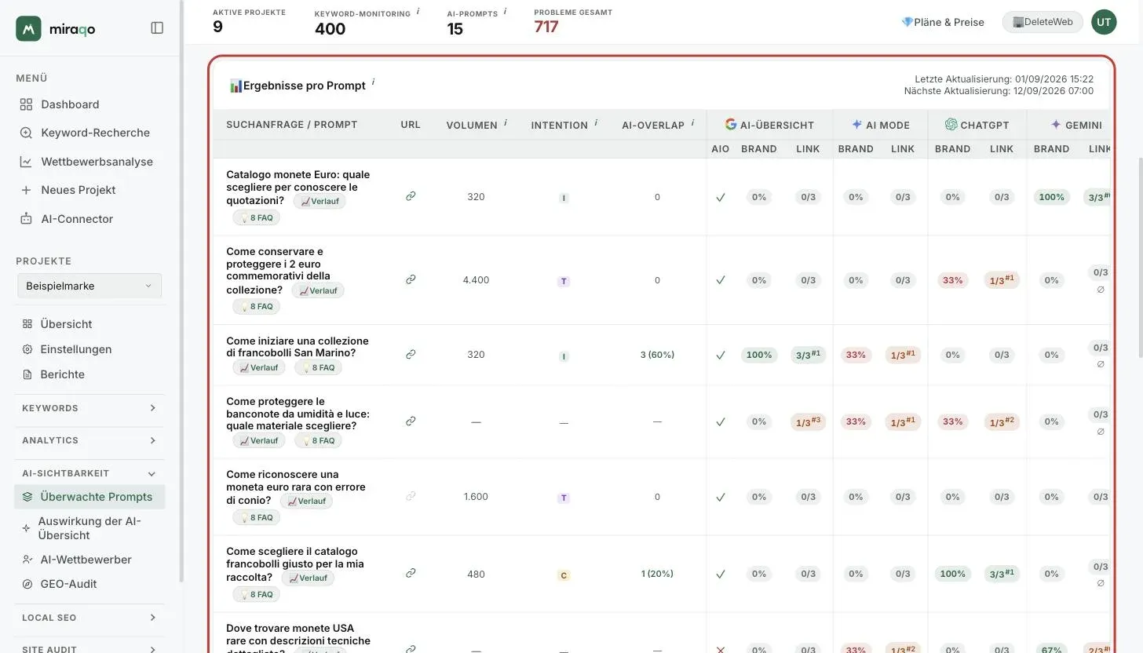Open Verlauf for banconote da umidità prompt
Viewport: 1143px width, 653px height.
coord(259,440)
